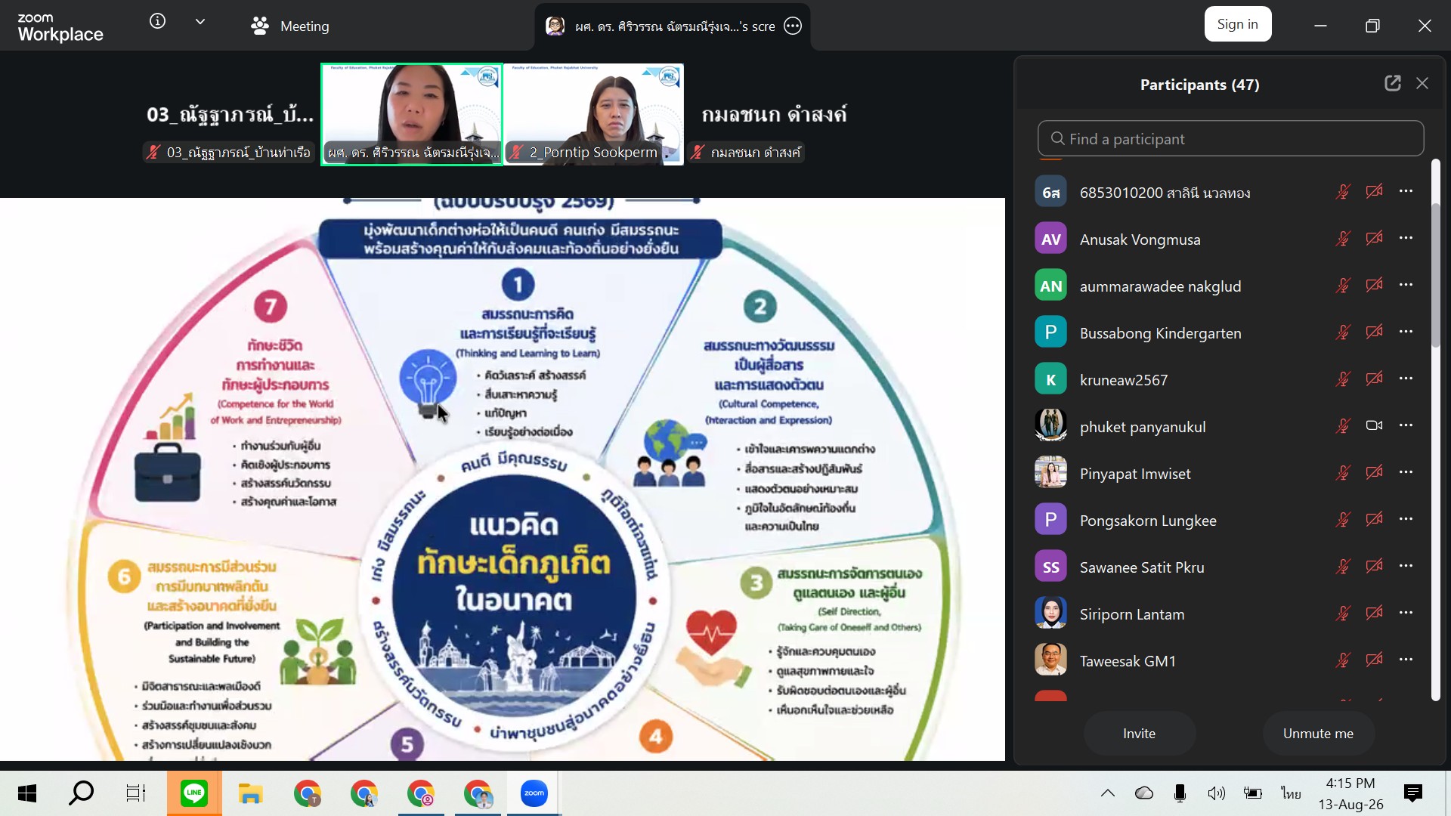Open more options for Pongsakorn Lungkee
Image resolution: width=1451 pixels, height=816 pixels.
tap(1406, 519)
